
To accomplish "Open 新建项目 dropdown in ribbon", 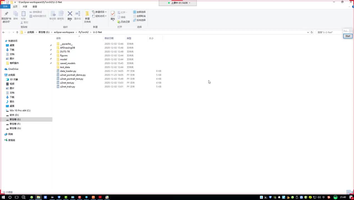I will coord(99,12).
